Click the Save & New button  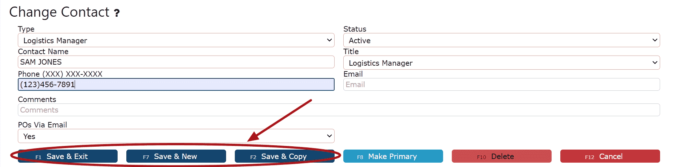176,156
